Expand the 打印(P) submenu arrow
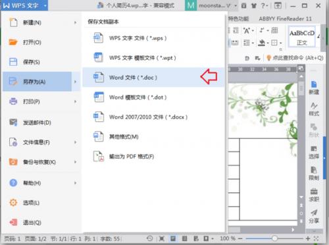Viewport: 329px width, 245px height. pyautogui.click(x=75, y=101)
